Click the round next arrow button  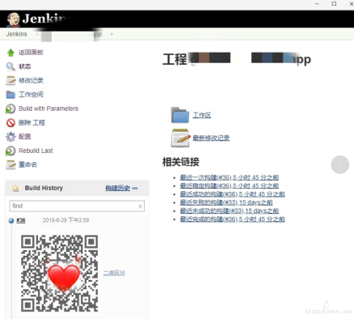click(340, 164)
